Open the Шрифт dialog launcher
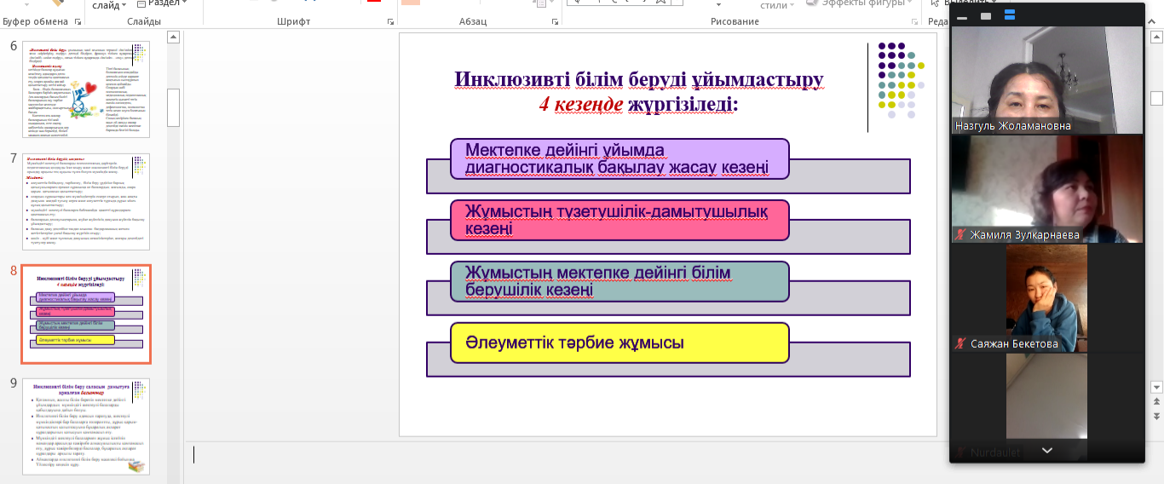This screenshot has width=1164, height=484. tap(390, 21)
